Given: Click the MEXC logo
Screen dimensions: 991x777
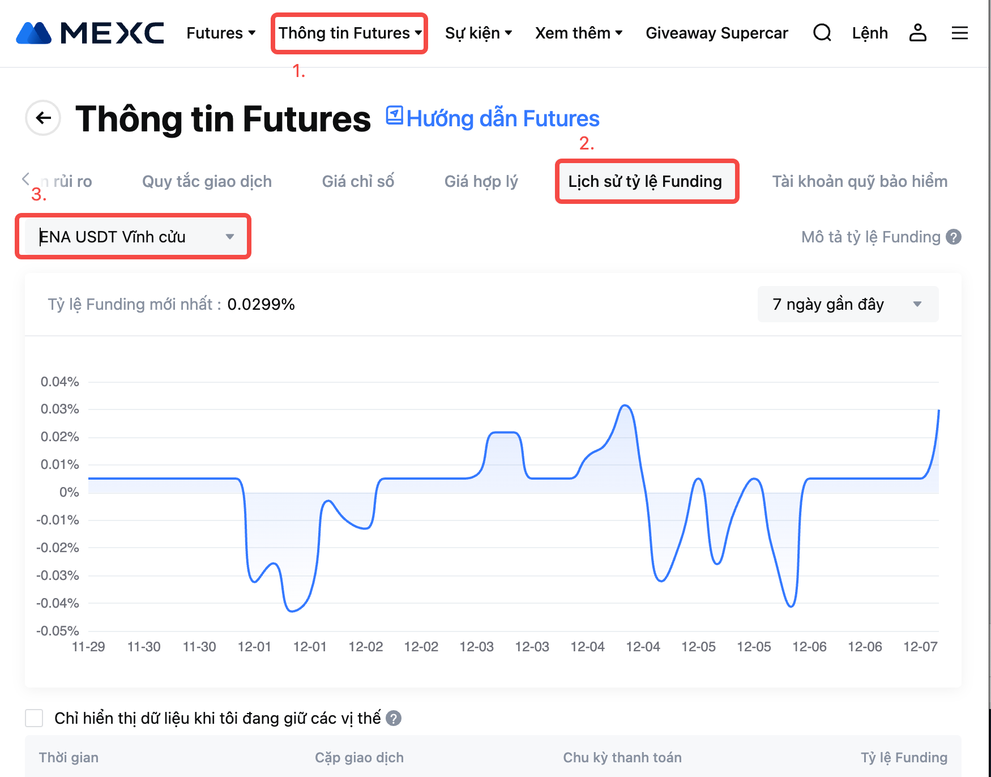Looking at the screenshot, I should point(91,33).
